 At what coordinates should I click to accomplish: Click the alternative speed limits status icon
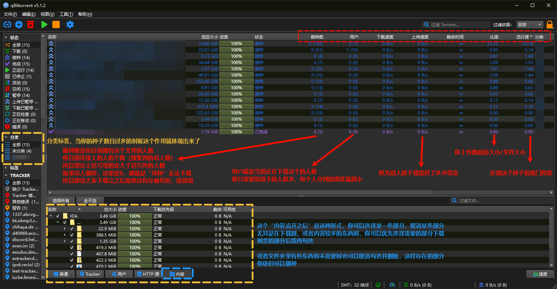392,285
